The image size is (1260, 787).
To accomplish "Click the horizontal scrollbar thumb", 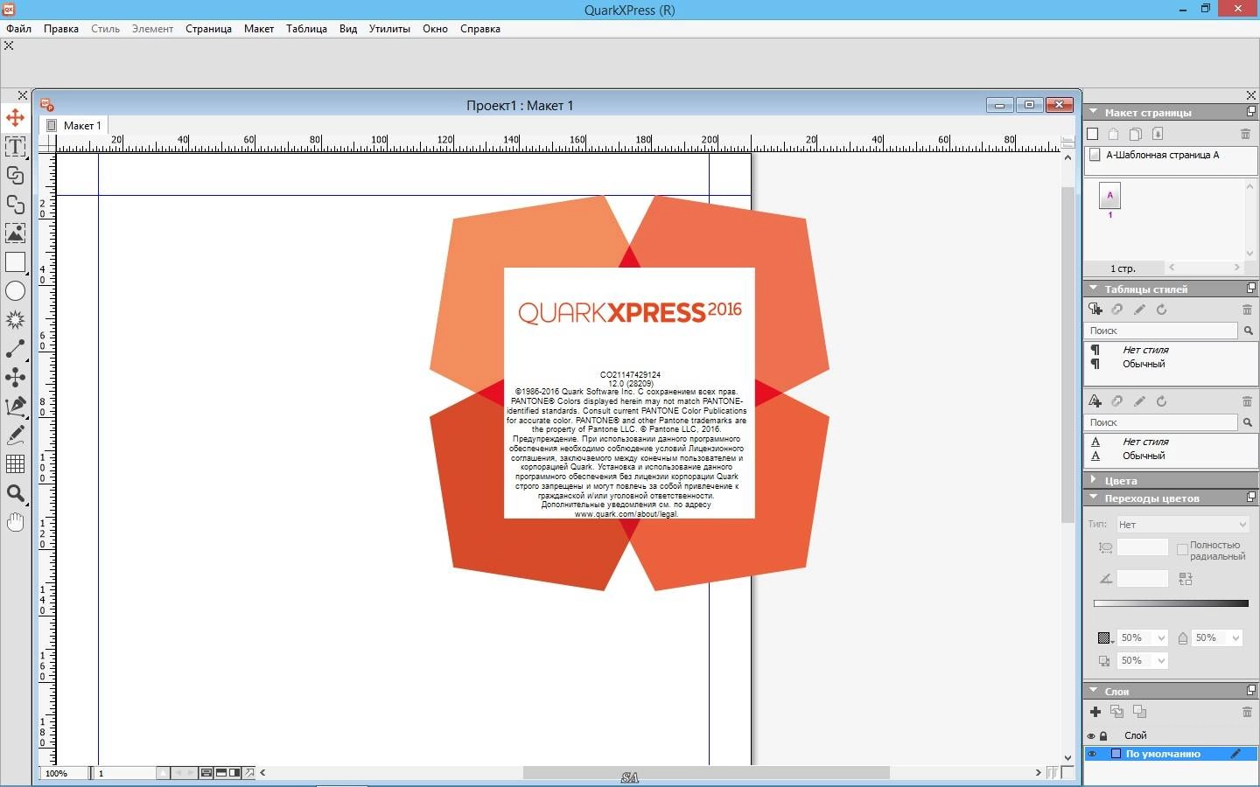I will tap(706, 773).
